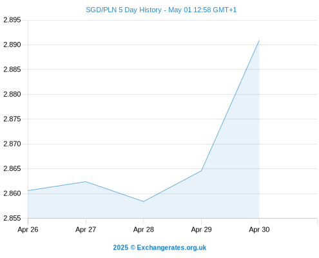Image resolution: width=319 pixels, height=258 pixels.
Task: Click the 2.855 y-axis label
Action: pos(12,218)
